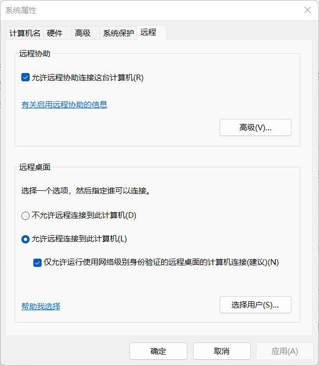The image size is (319, 366).
Task: Click the 应用(A) button
Action: coord(285,351)
